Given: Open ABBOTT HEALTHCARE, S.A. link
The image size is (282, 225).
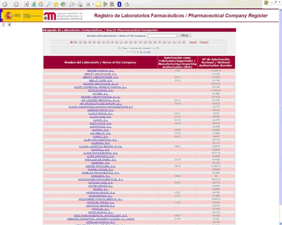Looking at the screenshot, I should pyautogui.click(x=100, y=74).
